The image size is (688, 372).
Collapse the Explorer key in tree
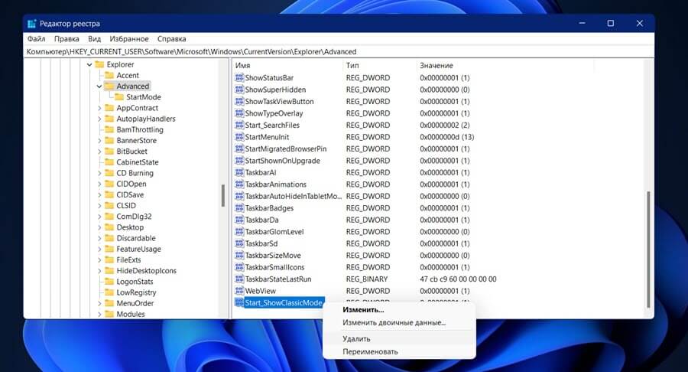click(89, 64)
